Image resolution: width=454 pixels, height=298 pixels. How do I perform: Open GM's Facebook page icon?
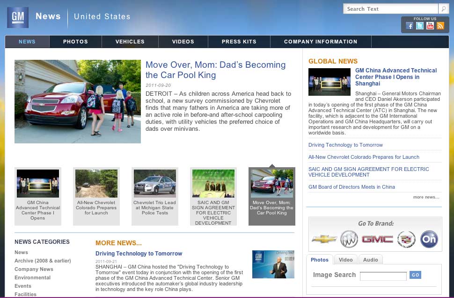coord(410,26)
